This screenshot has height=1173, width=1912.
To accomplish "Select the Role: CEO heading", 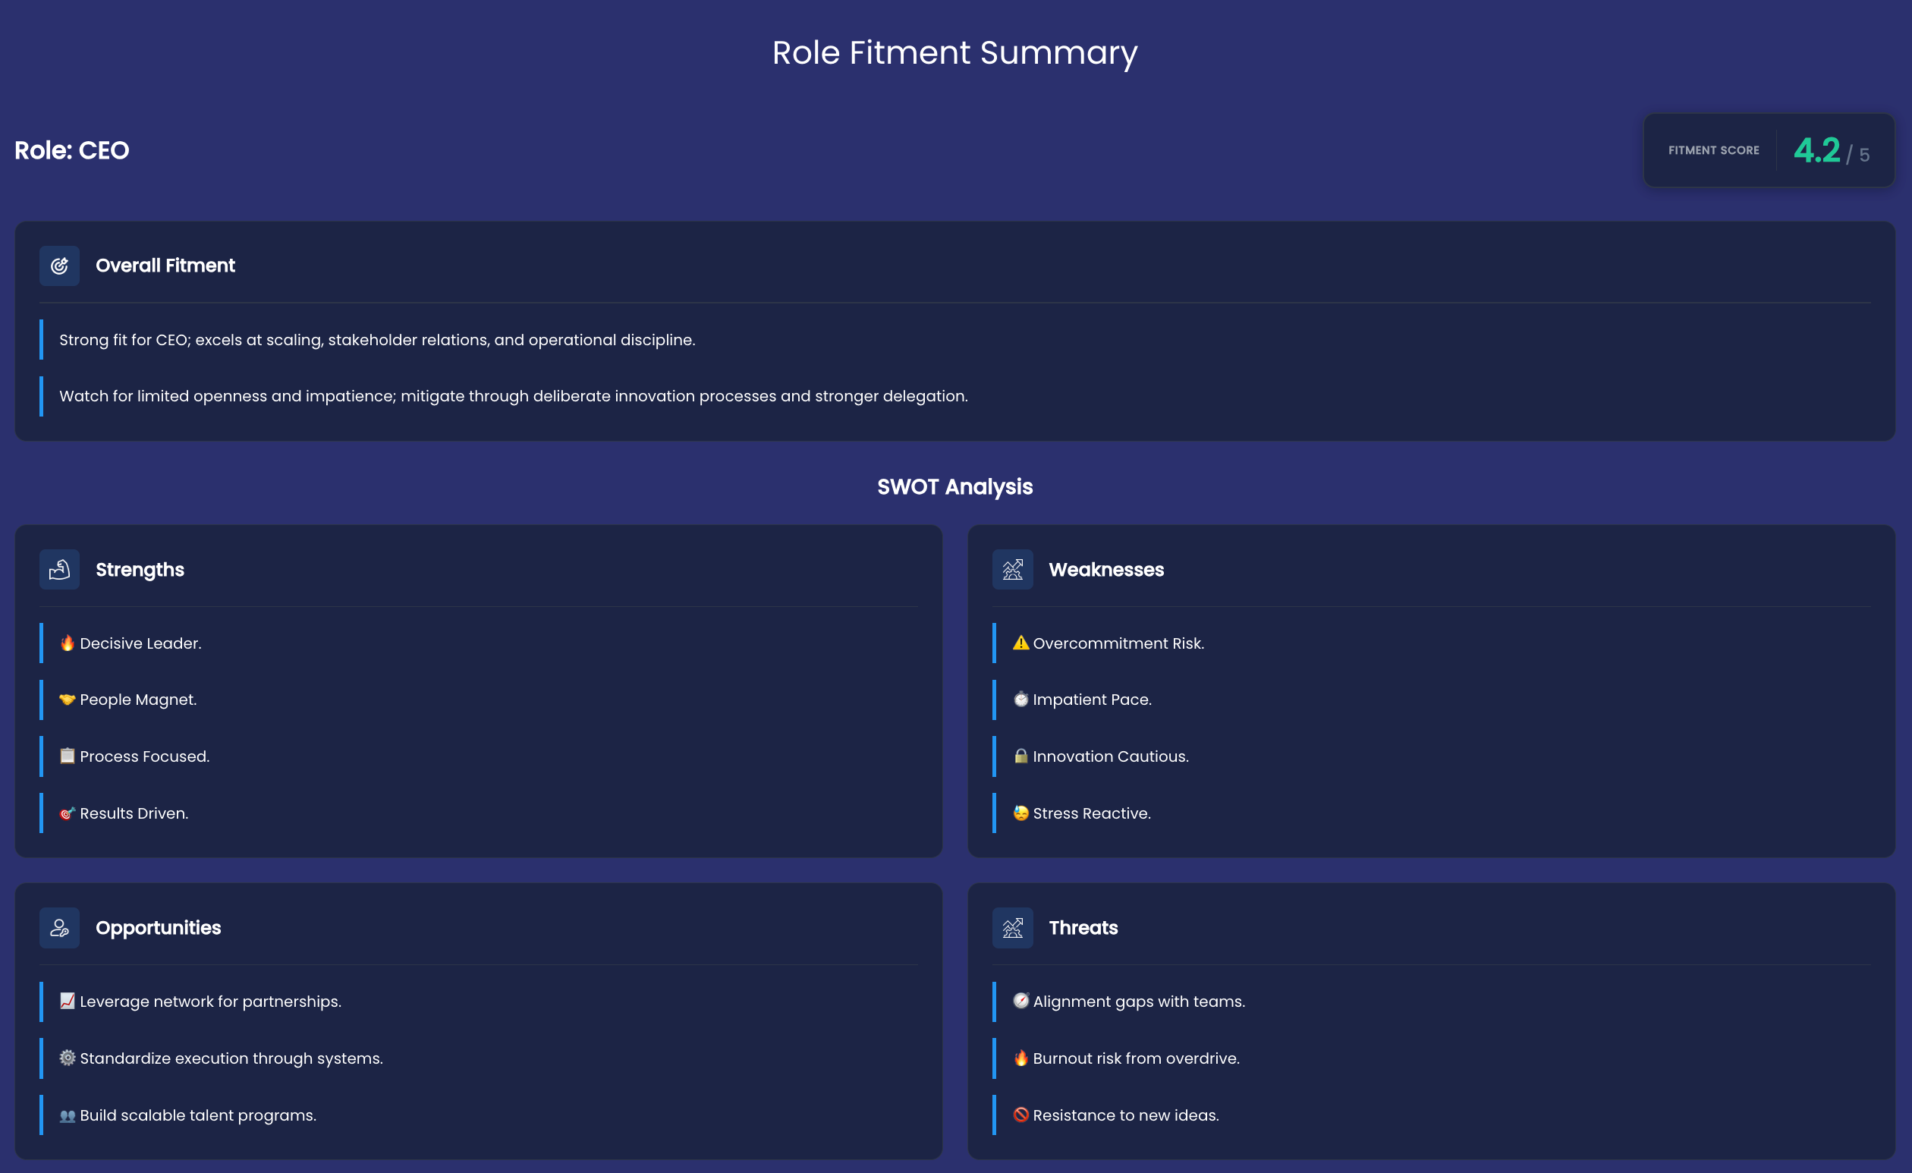I will pos(71,150).
